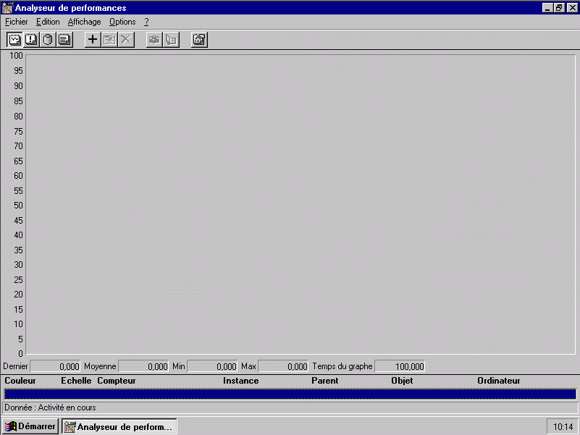Image resolution: width=580 pixels, height=435 pixels.
Task: Click the edit counter toolbar icon
Action: pyautogui.click(x=109, y=40)
